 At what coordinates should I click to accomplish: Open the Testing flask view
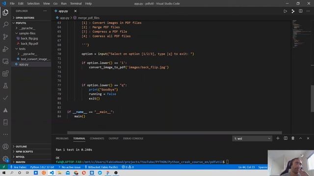pyautogui.click(x=5, y=86)
